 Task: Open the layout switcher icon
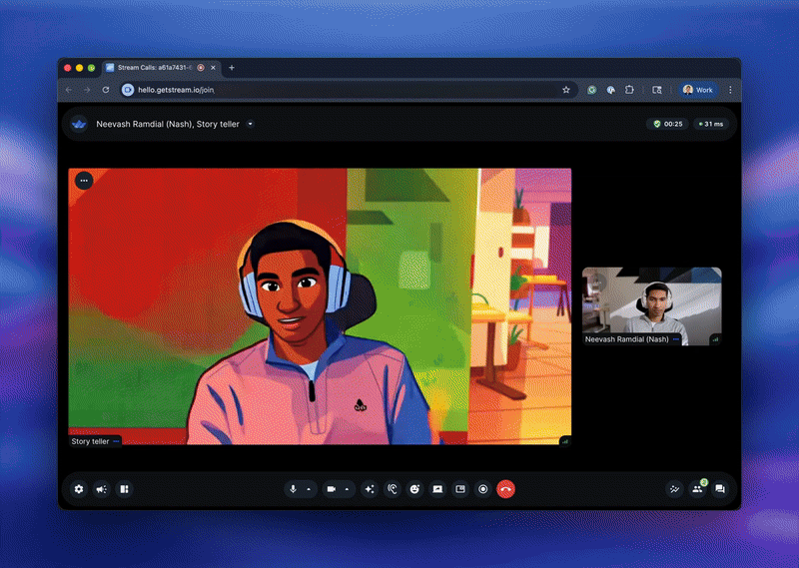click(x=124, y=489)
